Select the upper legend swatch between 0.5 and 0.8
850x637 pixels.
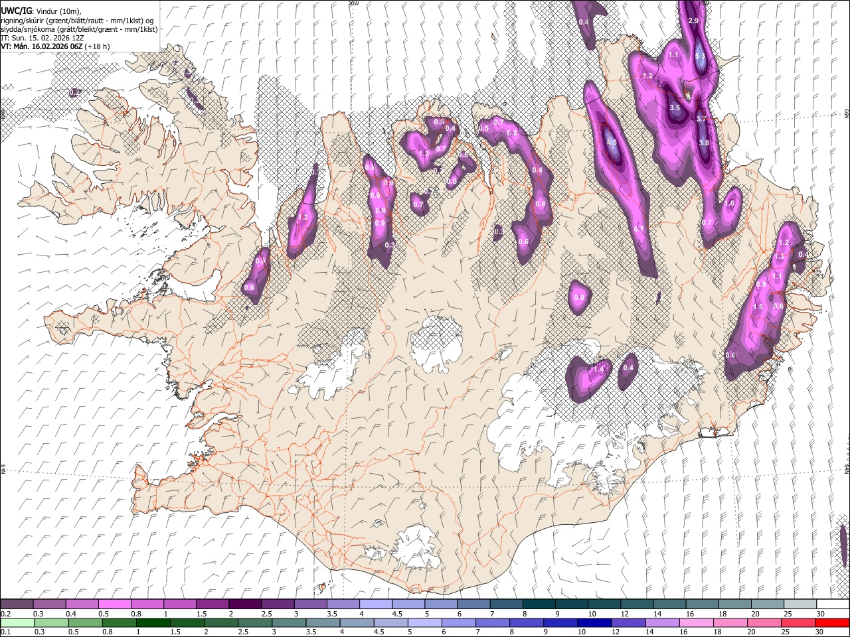click(x=114, y=604)
